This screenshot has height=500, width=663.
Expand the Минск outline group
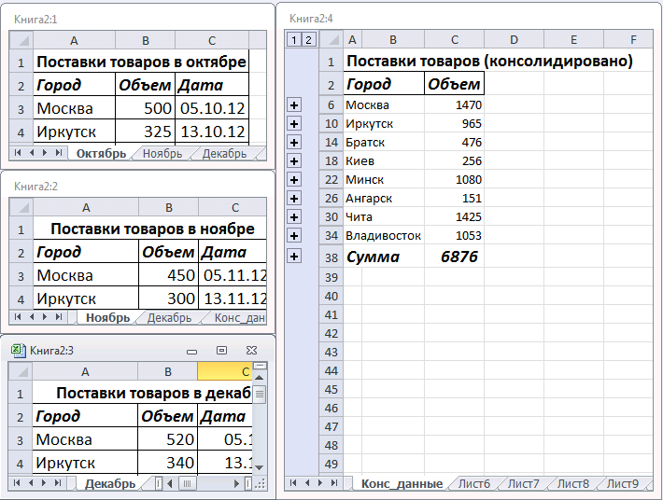point(294,179)
